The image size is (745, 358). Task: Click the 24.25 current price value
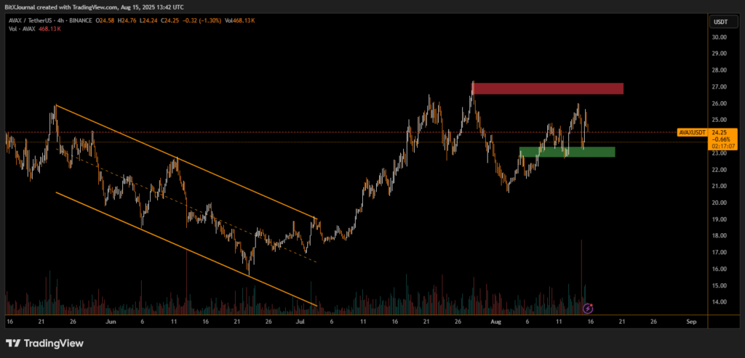pos(720,132)
